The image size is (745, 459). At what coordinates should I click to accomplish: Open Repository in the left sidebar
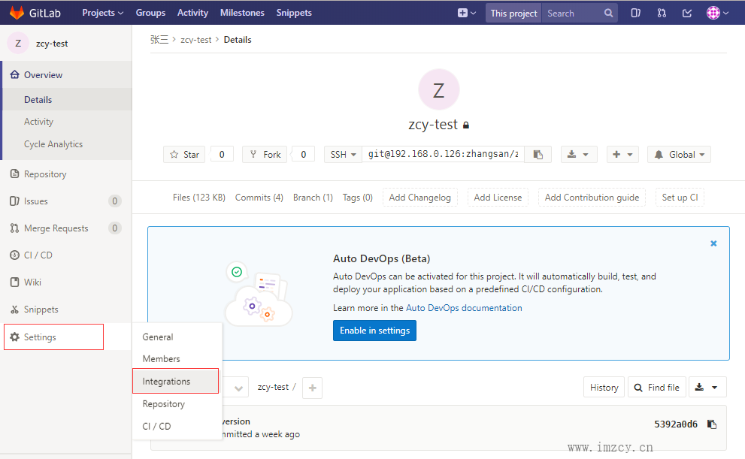coord(45,174)
